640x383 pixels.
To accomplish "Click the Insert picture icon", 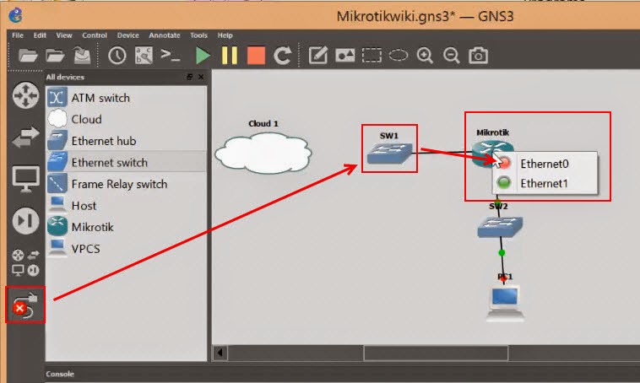I will [344, 55].
